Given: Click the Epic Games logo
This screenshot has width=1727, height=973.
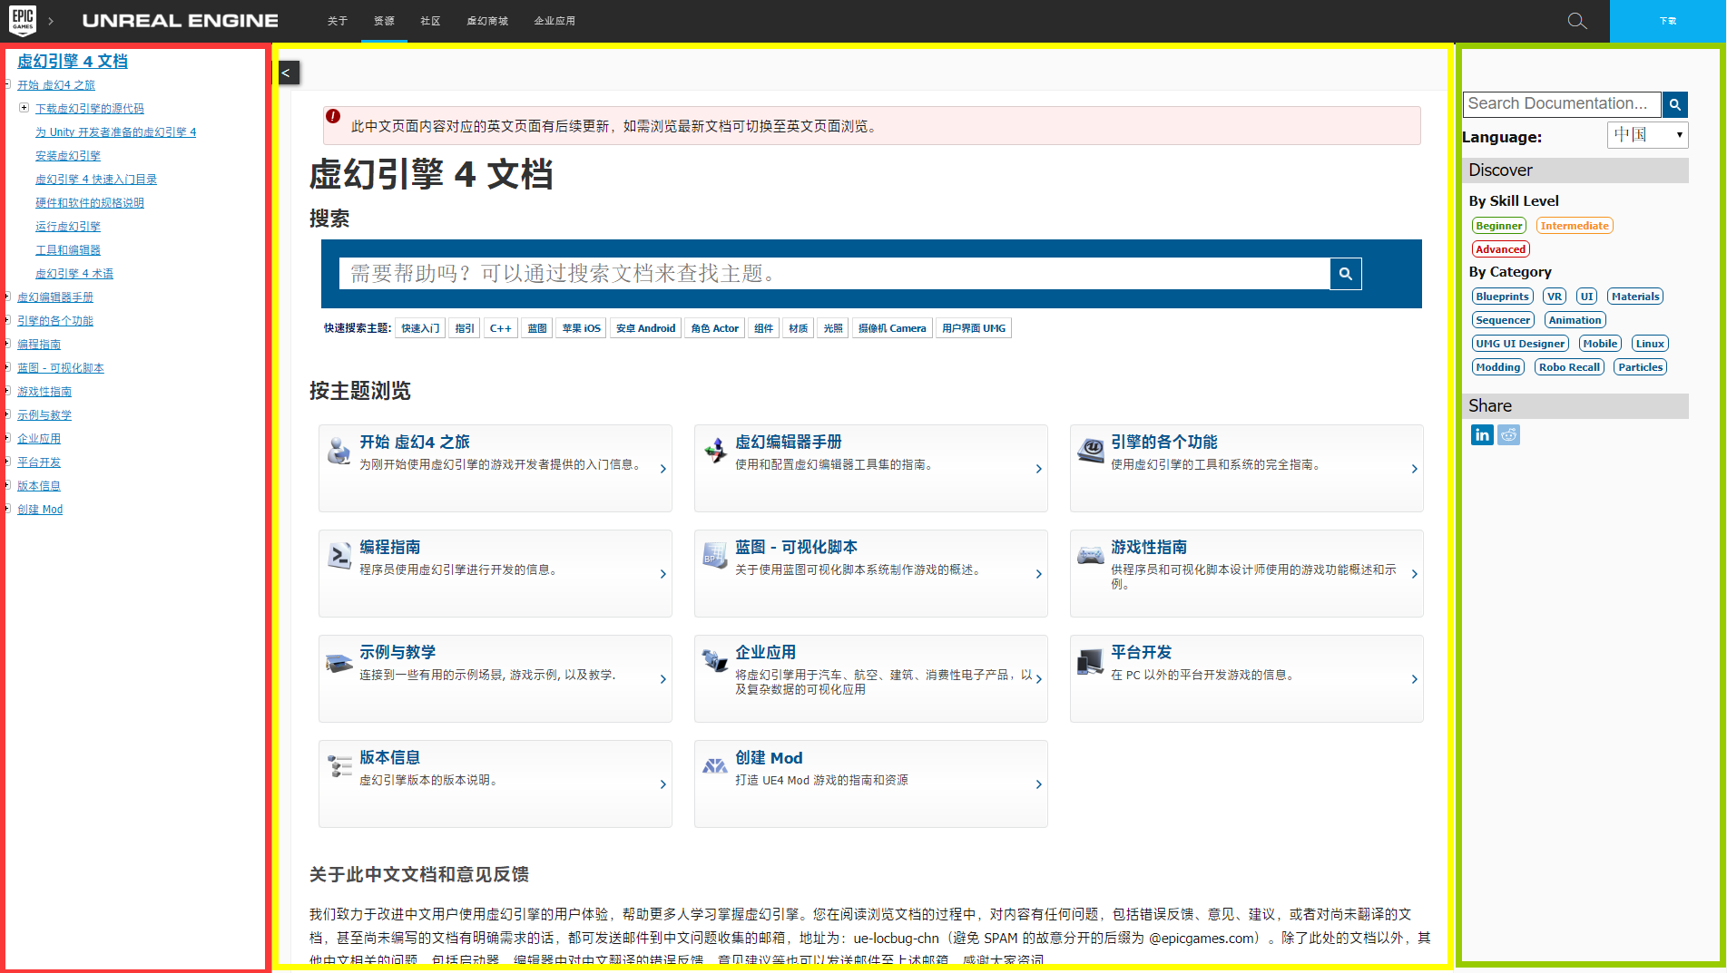Looking at the screenshot, I should click(x=23, y=20).
